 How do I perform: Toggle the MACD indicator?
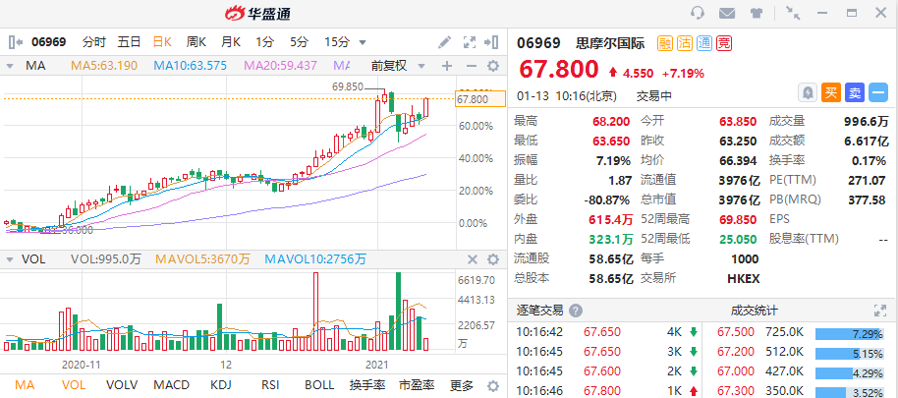(171, 385)
